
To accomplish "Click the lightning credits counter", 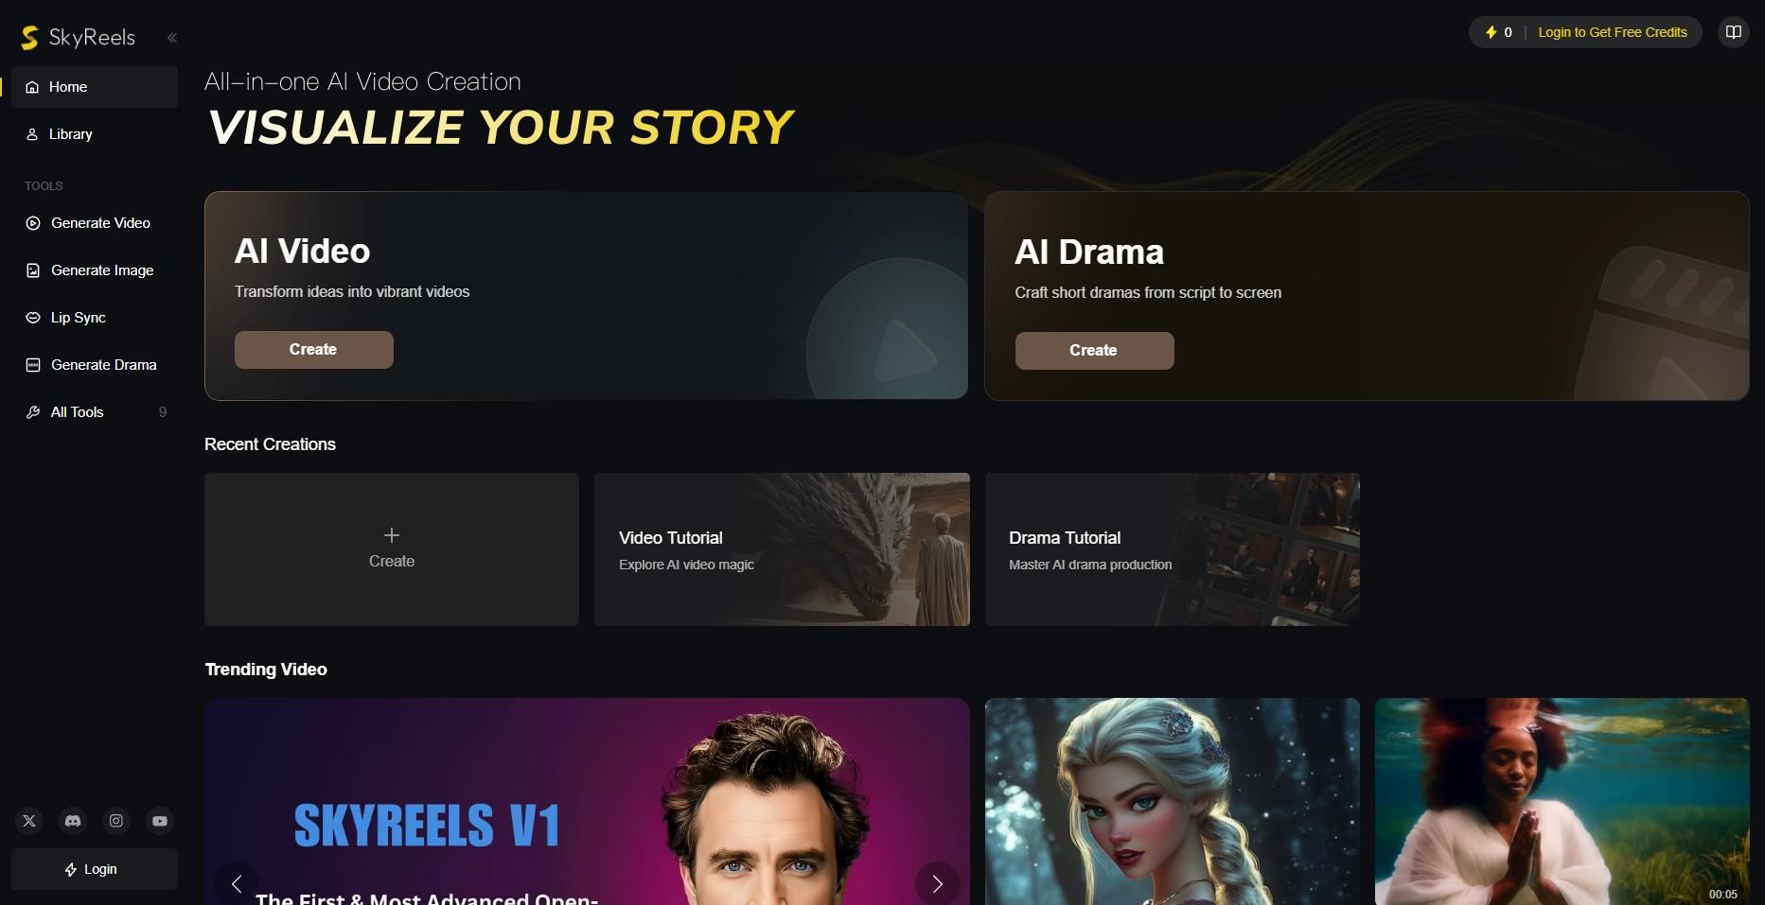I will coord(1498,32).
